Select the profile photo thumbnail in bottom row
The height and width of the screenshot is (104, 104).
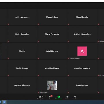click(52, 85)
